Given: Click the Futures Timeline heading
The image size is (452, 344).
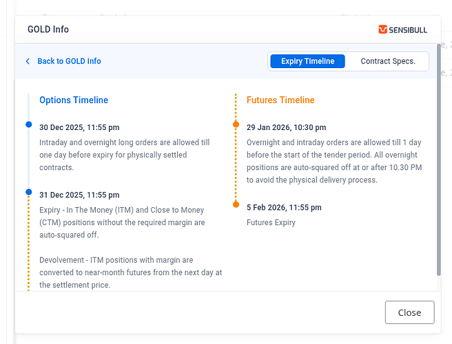Looking at the screenshot, I should coord(280,100).
